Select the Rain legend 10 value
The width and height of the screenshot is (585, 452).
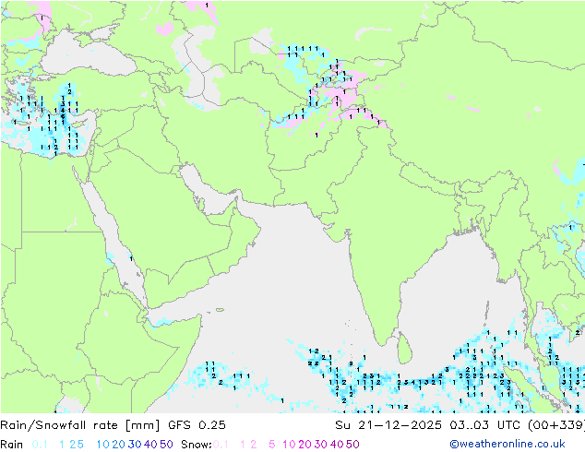tap(103, 445)
